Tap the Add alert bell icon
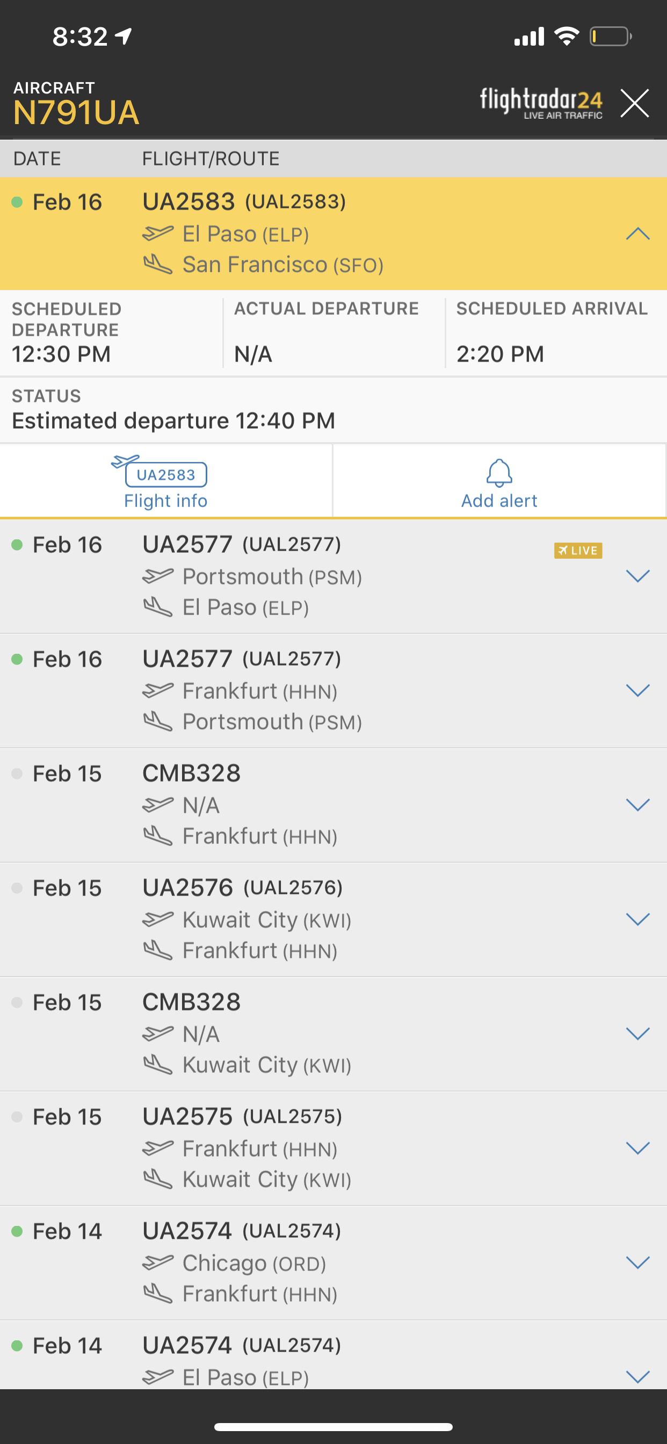This screenshot has width=667, height=1444. 499,474
